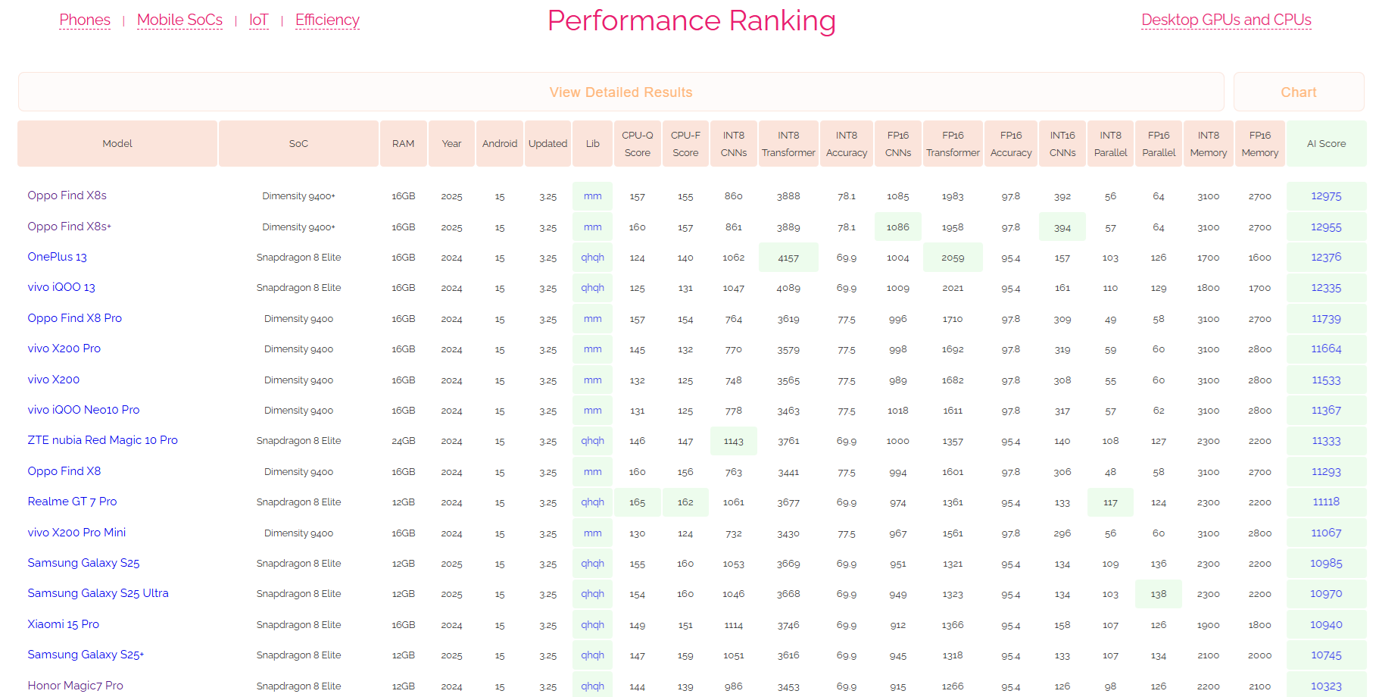Open the IoT ranking link
Screen dimensions: 1382x697
[x=258, y=20]
